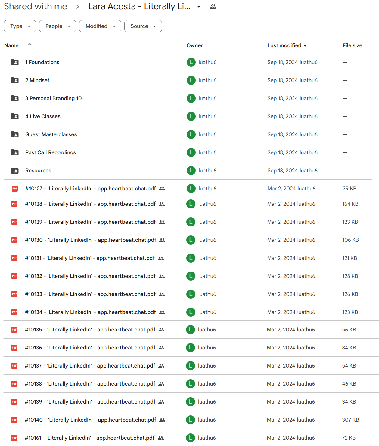
Task: Select file #10130 Literally LinkedIn pdf name
Action: [91, 240]
